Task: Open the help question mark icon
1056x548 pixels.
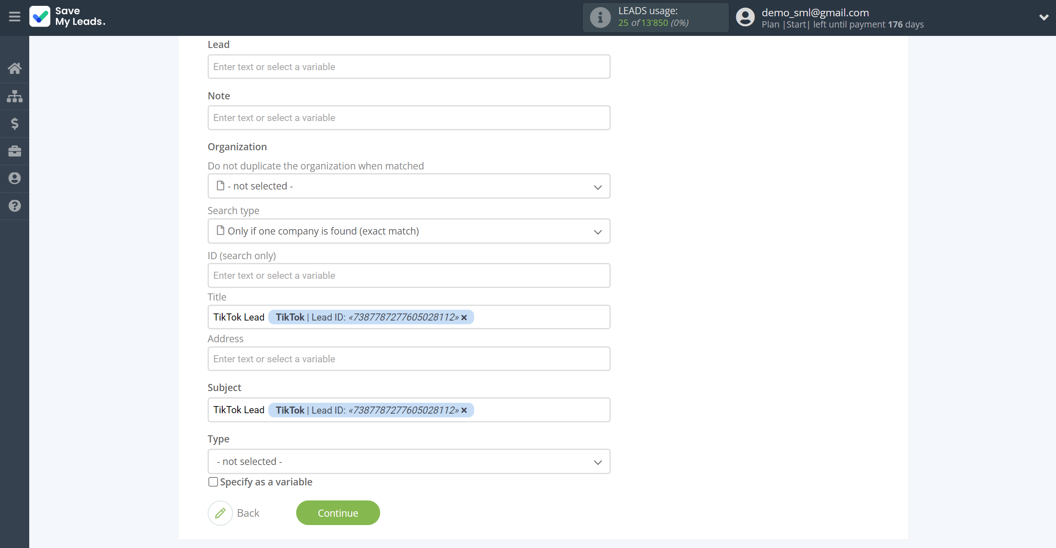Action: click(x=15, y=206)
